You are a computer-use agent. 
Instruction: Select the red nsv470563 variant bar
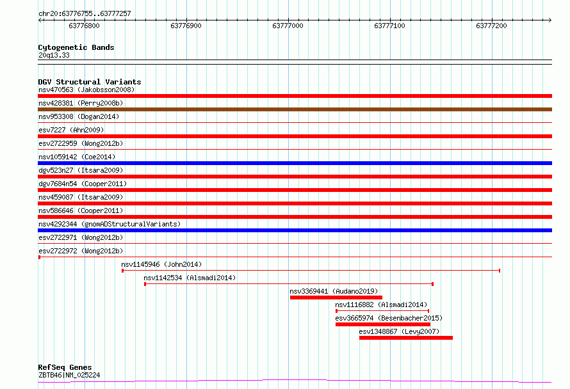click(x=295, y=96)
